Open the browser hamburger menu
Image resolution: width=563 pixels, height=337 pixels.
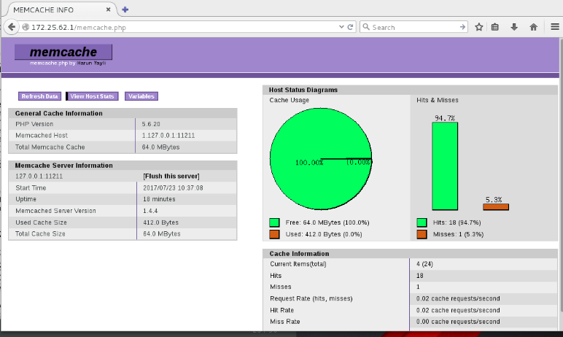(x=555, y=27)
